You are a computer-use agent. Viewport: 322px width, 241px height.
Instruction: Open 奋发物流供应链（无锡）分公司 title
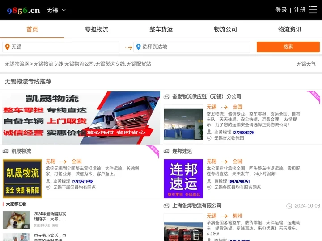(207, 96)
